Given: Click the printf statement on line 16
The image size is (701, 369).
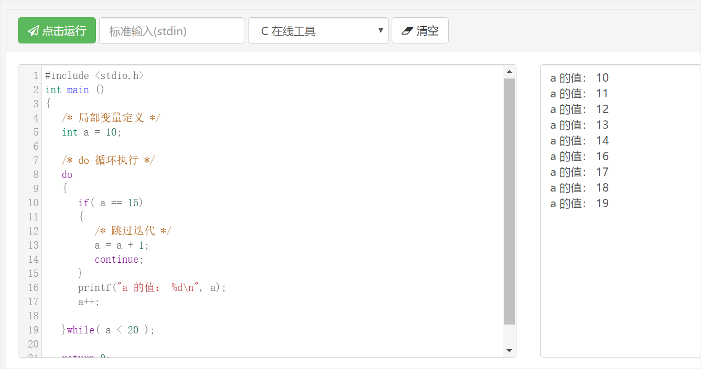Looking at the screenshot, I should pos(152,288).
